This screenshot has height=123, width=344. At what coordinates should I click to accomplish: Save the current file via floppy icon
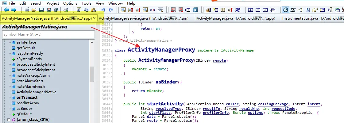(41, 10)
